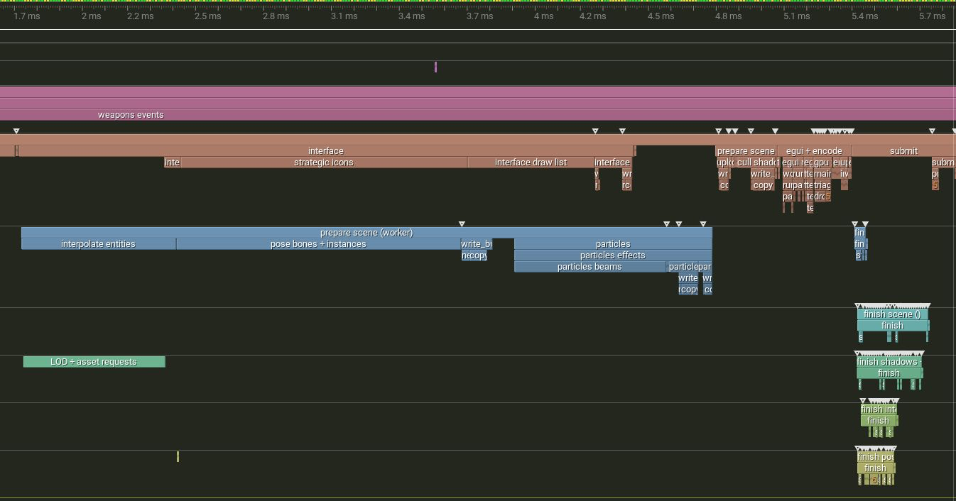Click the brown prepare scene span beside egui
Viewport: 956px width, 501px height.
[x=746, y=151]
